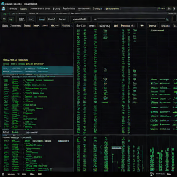Expand the first tree node under the teal row
177x177 pixels.
(x=24, y=80)
